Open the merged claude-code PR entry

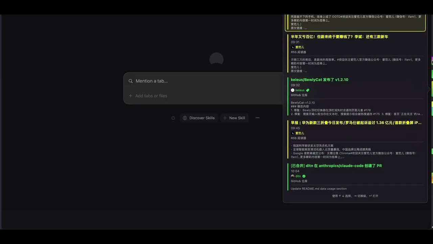click(x=336, y=166)
